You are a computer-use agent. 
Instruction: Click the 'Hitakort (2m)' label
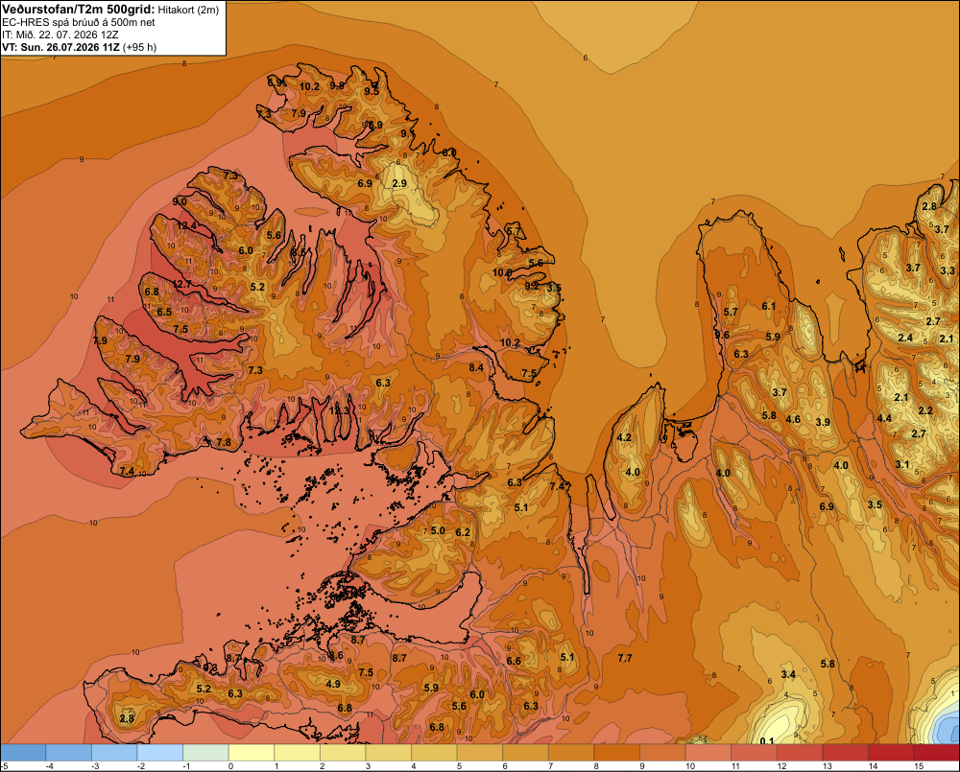click(188, 10)
